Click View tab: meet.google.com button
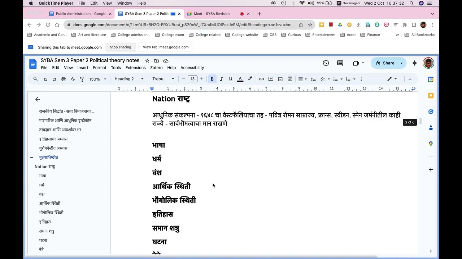 166,47
